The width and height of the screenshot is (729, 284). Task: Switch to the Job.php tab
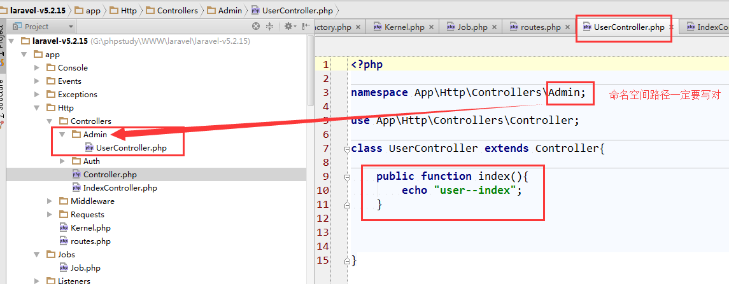pos(472,27)
